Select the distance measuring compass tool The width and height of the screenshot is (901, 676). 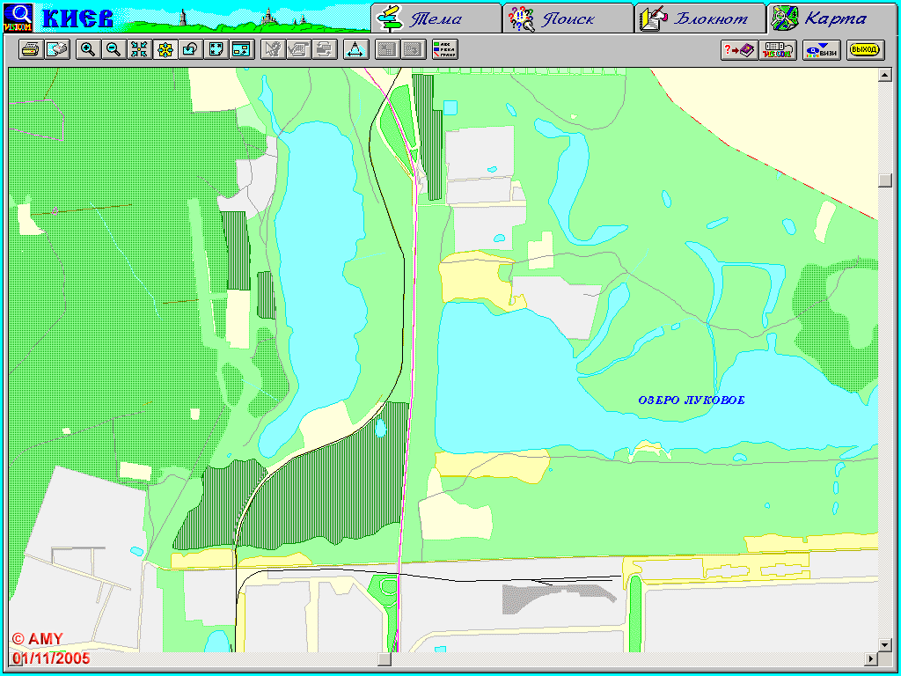coord(356,49)
